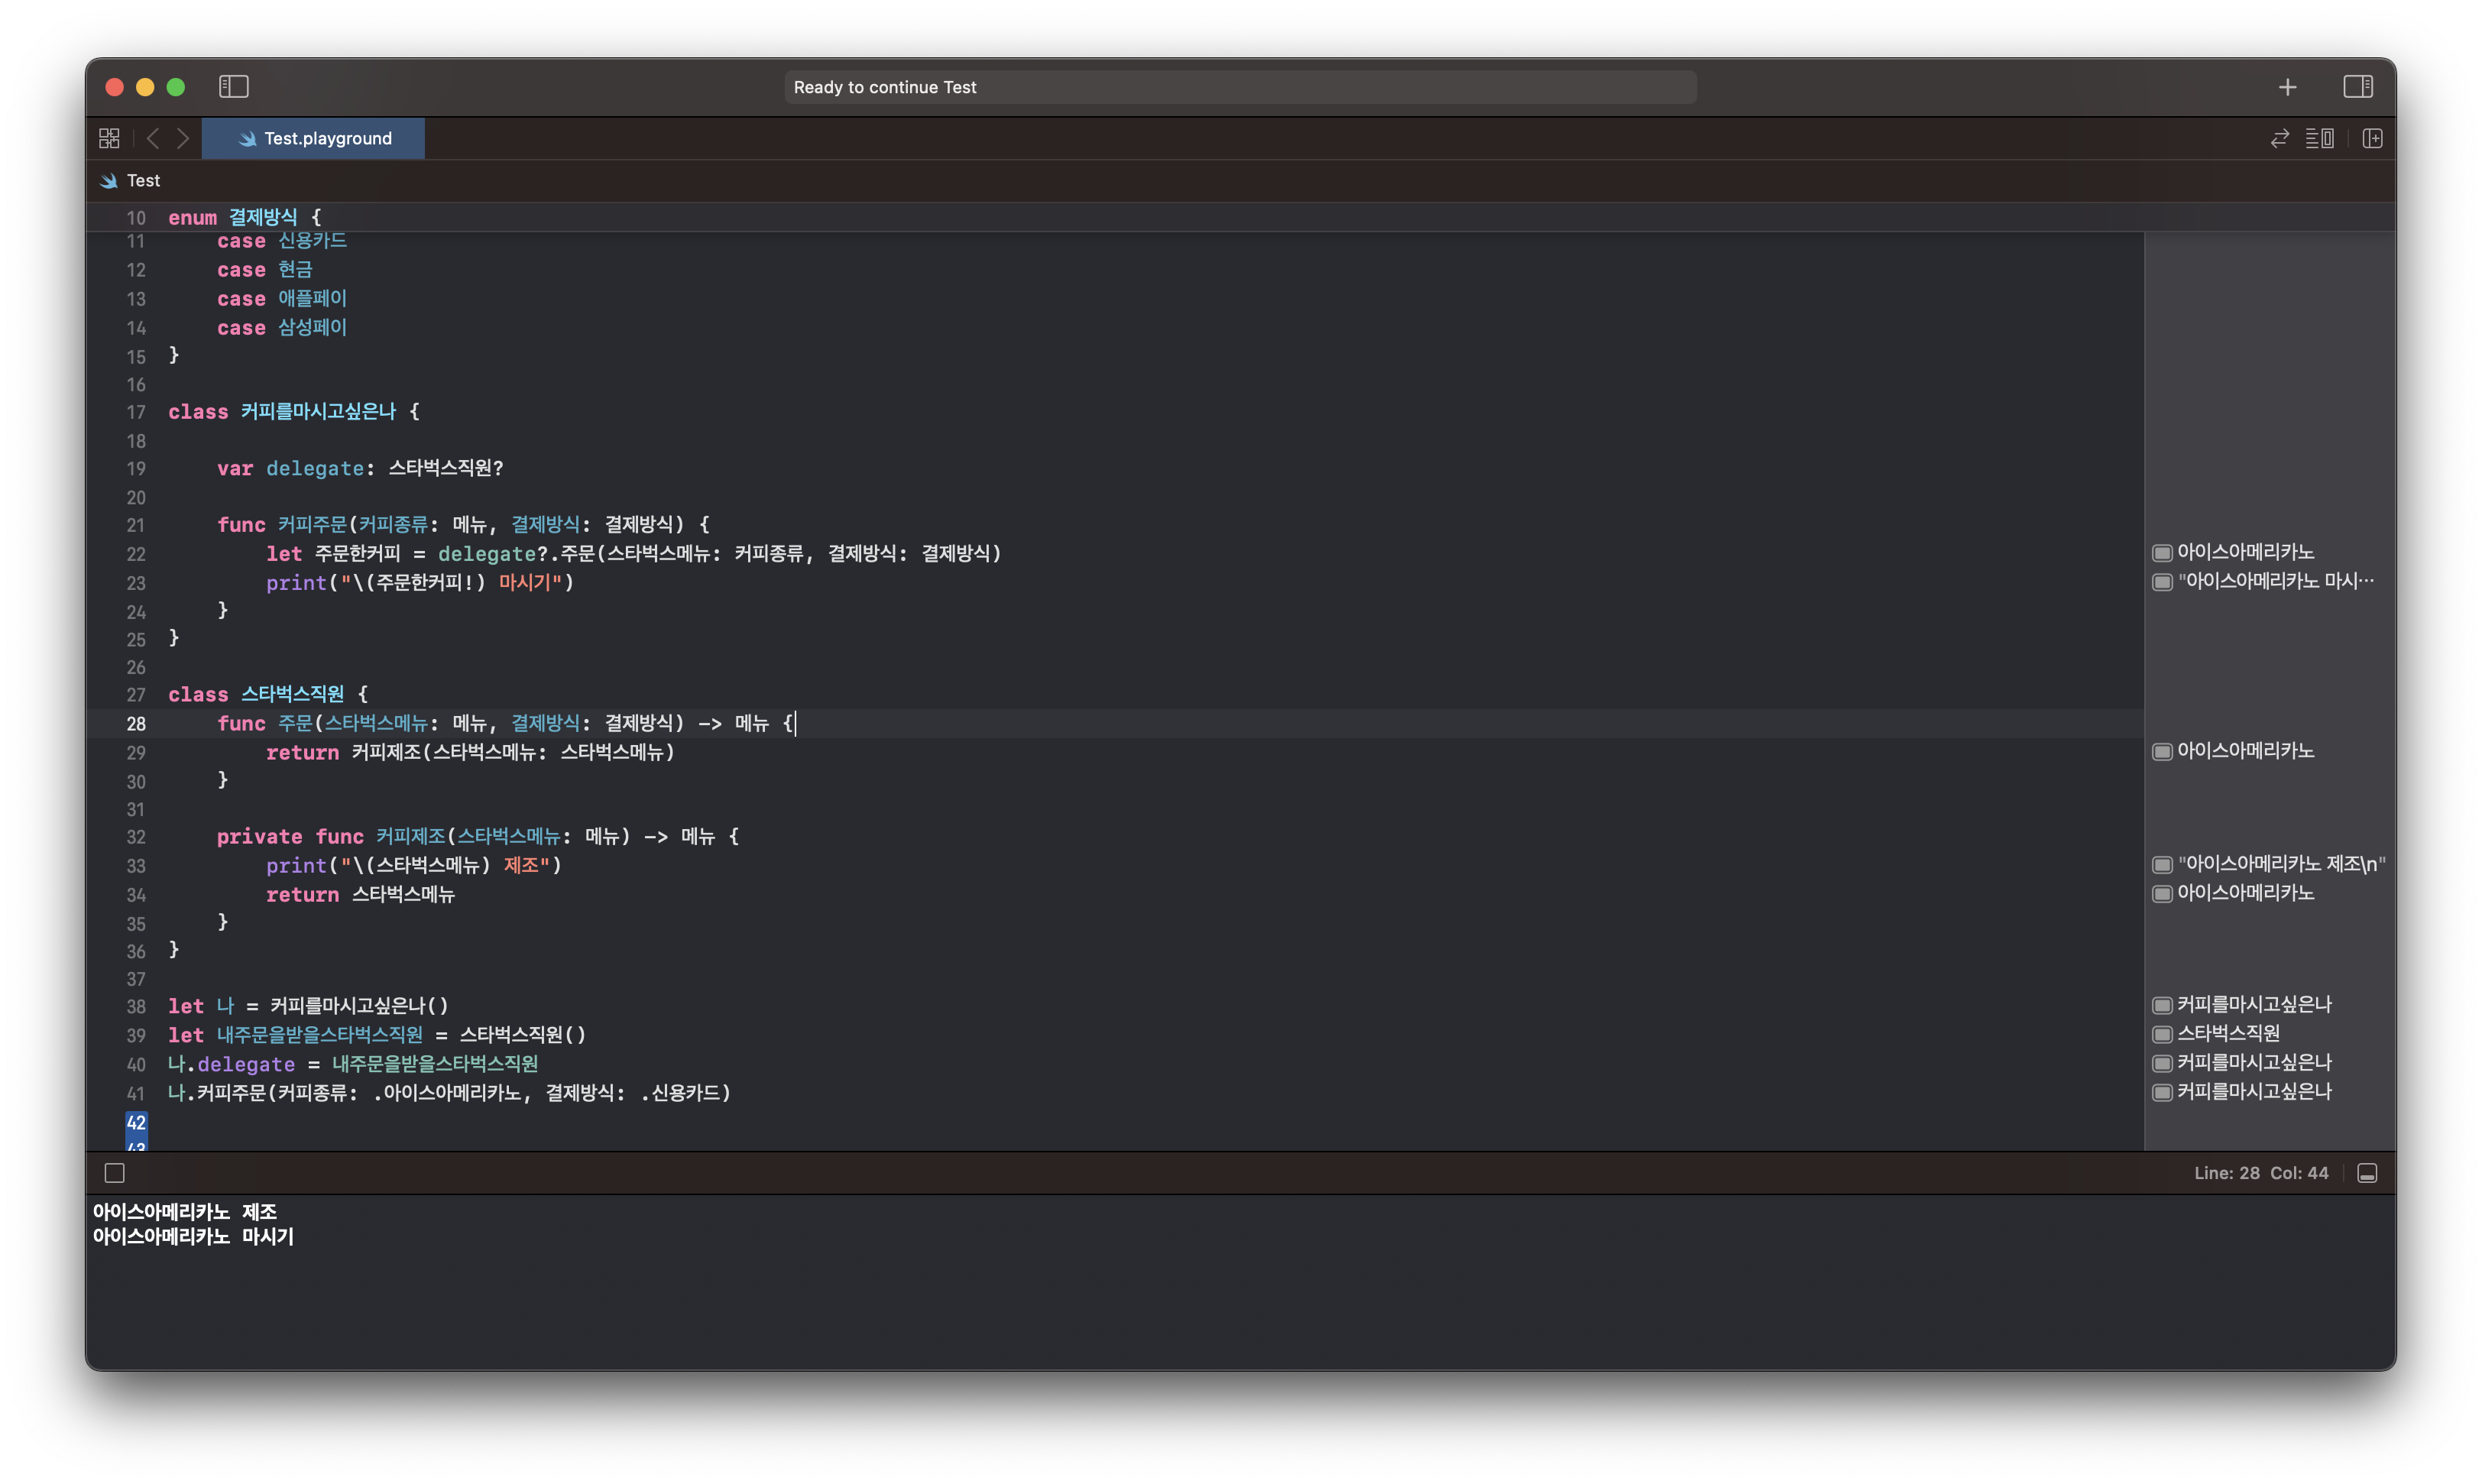
Task: Click the code review arrows icon
Action: (x=2279, y=138)
